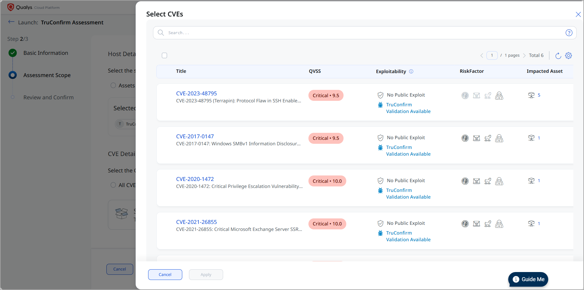This screenshot has height=290, width=584.
Task: Open the Basic Information step
Action: (x=46, y=53)
